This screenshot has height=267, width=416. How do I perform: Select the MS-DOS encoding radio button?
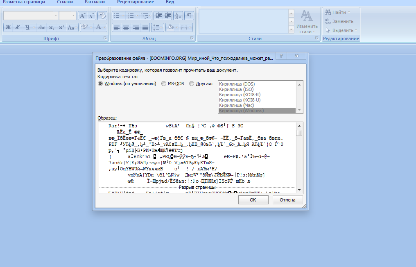tap(164, 84)
